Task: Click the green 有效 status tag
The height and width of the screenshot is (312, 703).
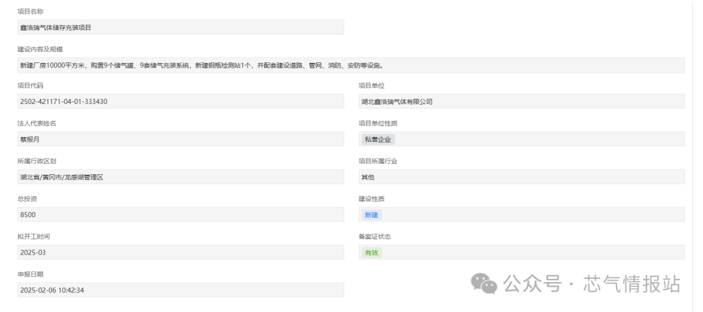Action: [x=371, y=252]
